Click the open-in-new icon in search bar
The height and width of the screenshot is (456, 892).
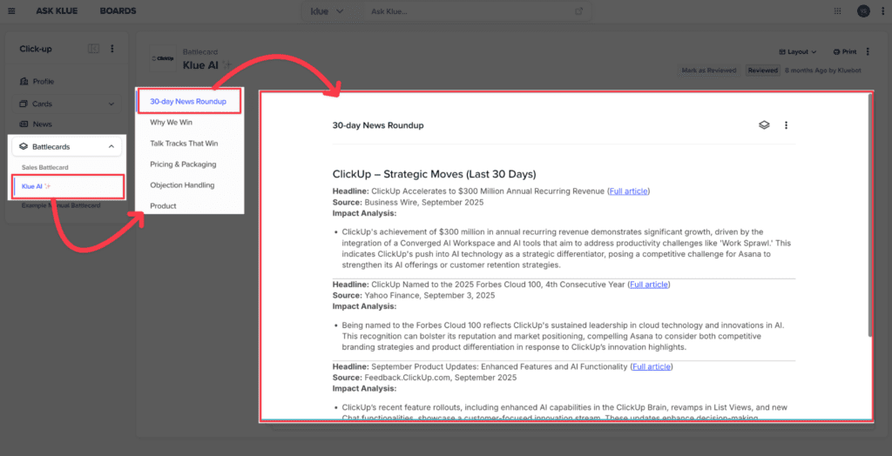point(579,11)
